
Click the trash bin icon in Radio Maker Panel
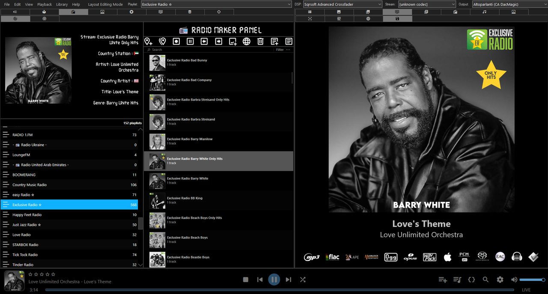[x=260, y=42]
